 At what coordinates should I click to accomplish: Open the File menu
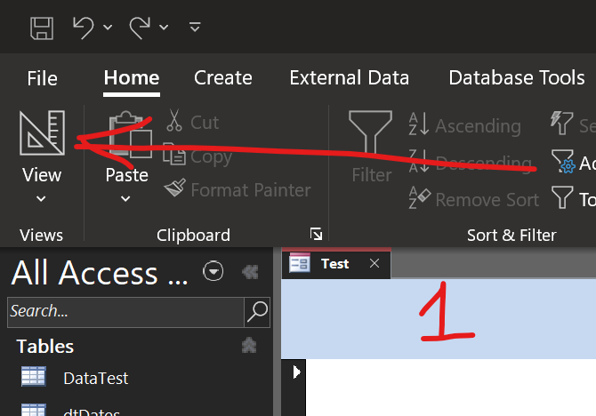42,78
